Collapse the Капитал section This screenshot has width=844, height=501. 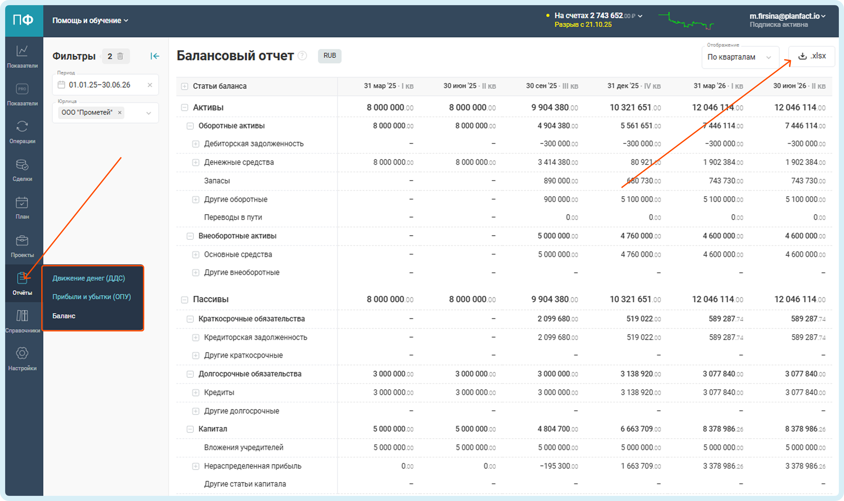click(x=190, y=429)
